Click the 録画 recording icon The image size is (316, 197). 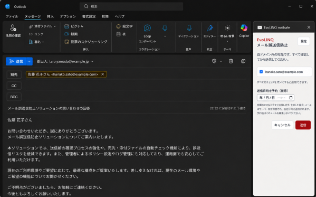(x=66, y=34)
